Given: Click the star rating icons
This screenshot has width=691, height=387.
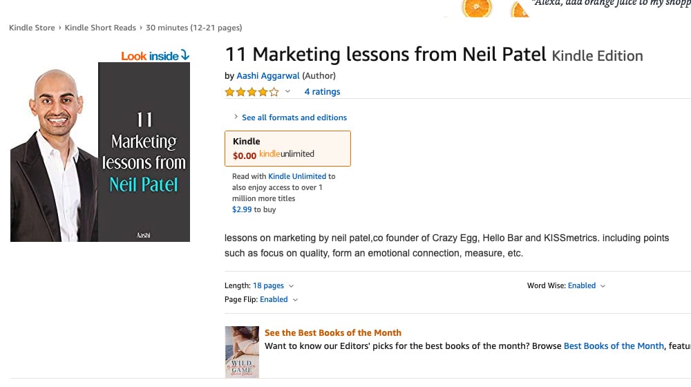Looking at the screenshot, I should tap(252, 92).
